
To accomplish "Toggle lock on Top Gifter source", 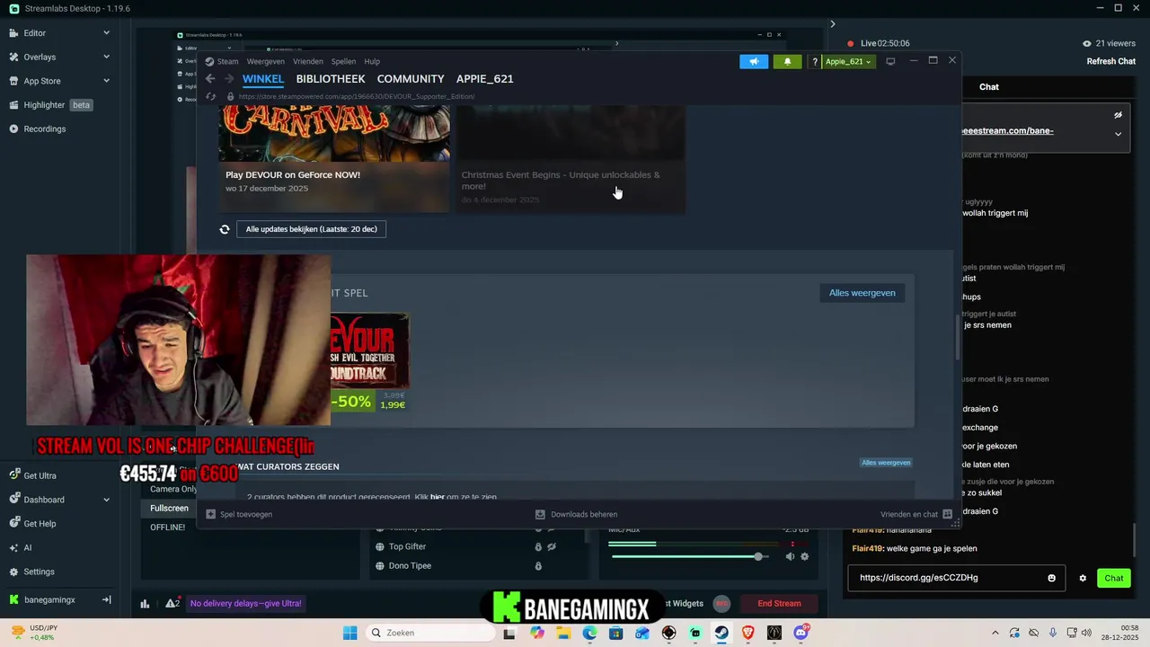I will pos(538,546).
